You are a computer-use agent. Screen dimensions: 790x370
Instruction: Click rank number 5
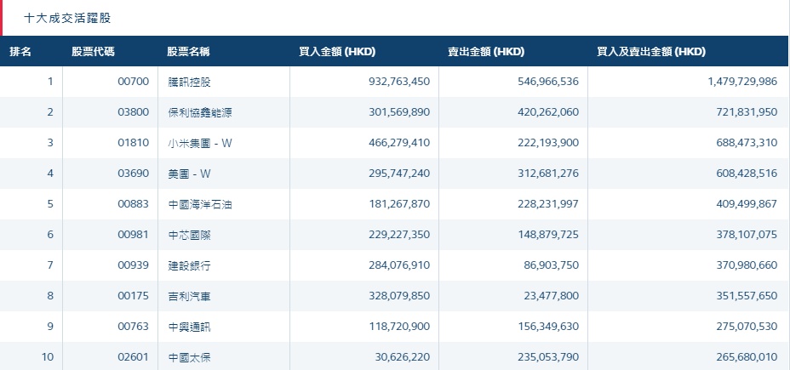[x=50, y=204]
